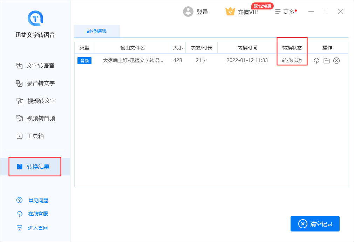Click the 迅捷文字转语音 app logo

click(x=35, y=18)
